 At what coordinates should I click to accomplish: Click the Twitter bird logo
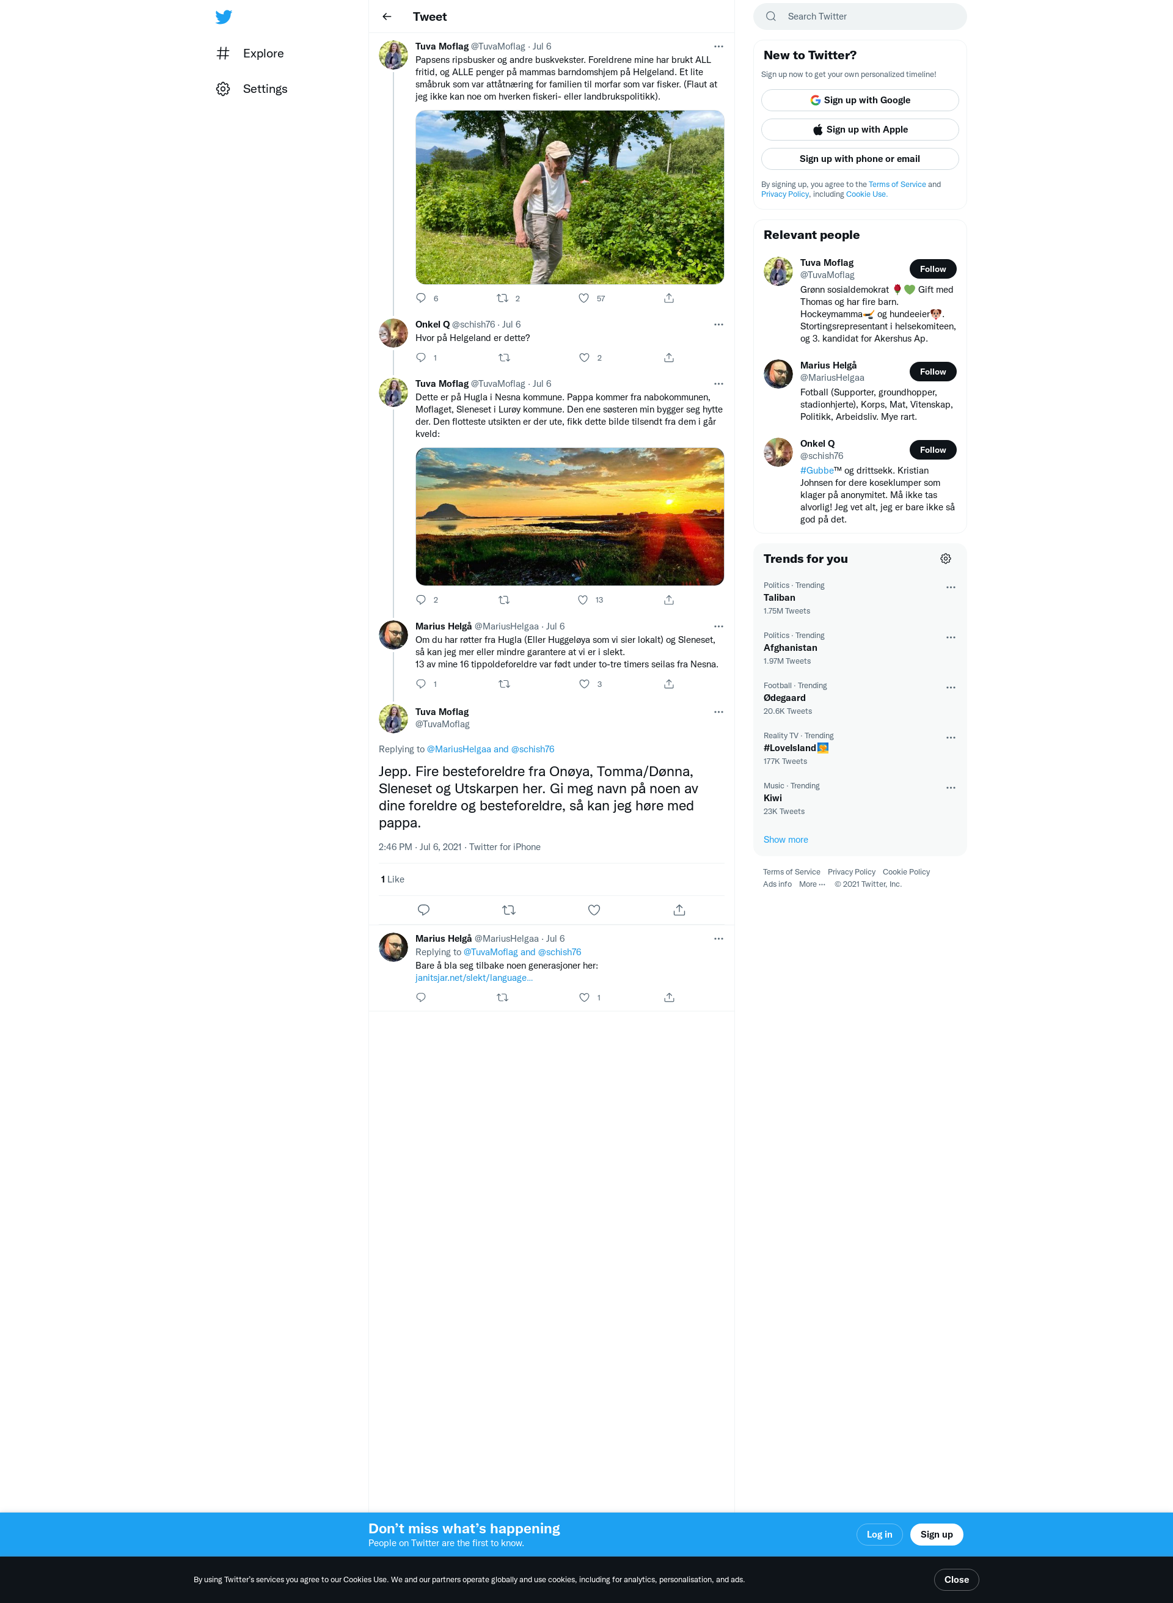[224, 17]
